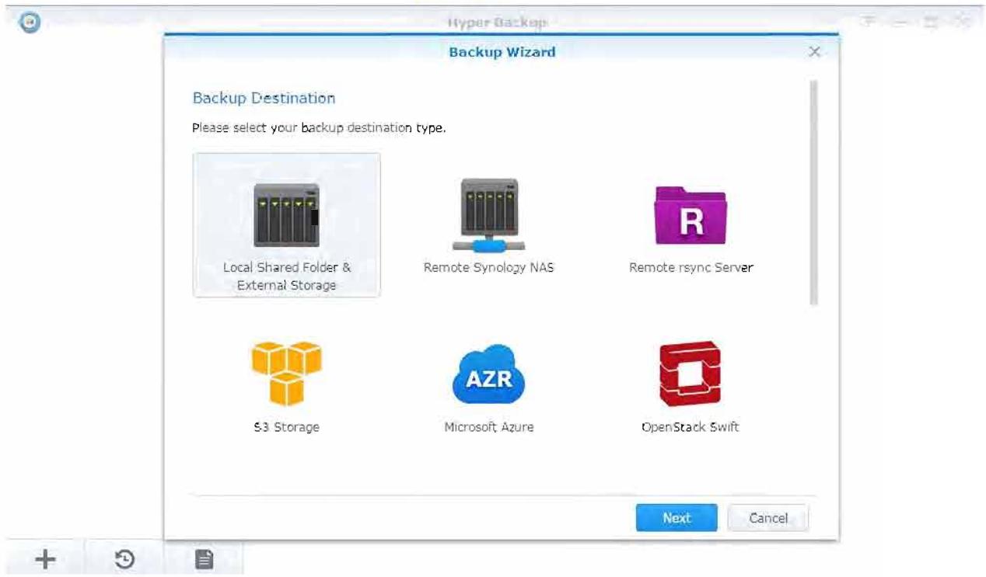Viewport: 986px width, 577px height.
Task: Click the 'Backup Wizard' dialog title
Action: [502, 52]
